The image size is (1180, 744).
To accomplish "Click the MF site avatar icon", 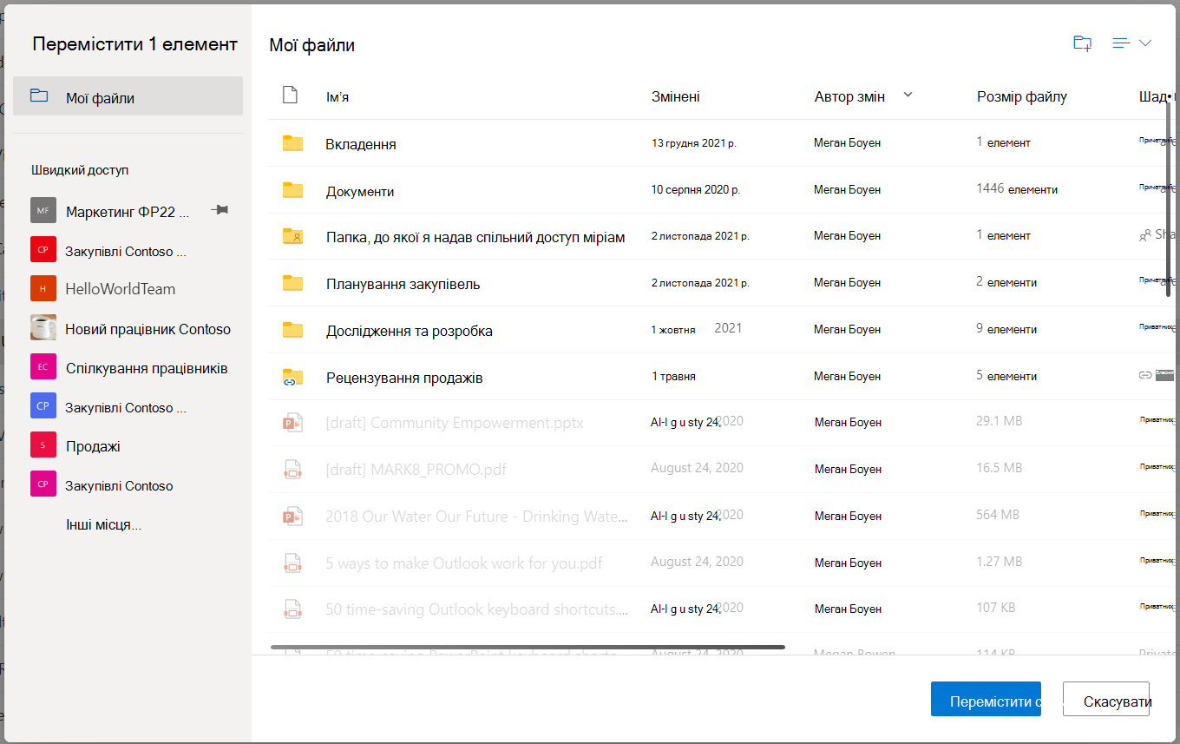I will 43,210.
